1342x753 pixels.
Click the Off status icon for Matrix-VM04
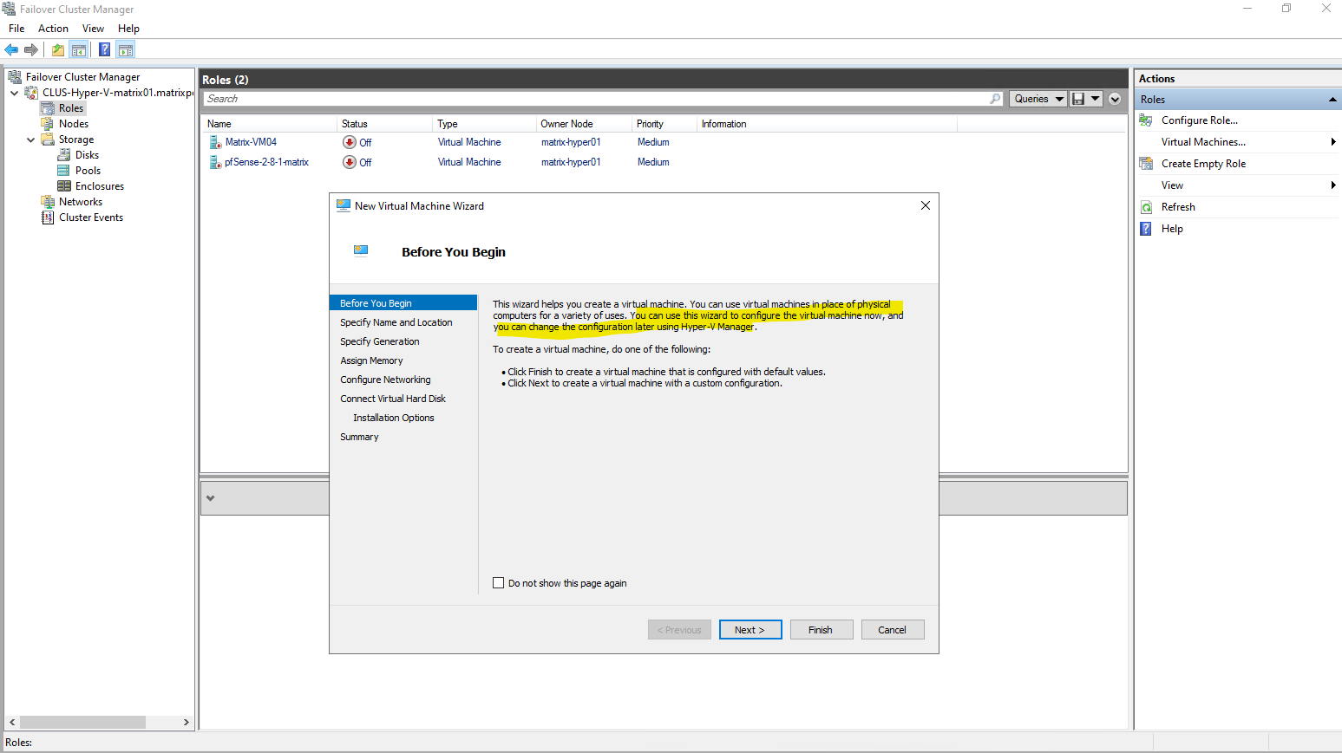[349, 142]
